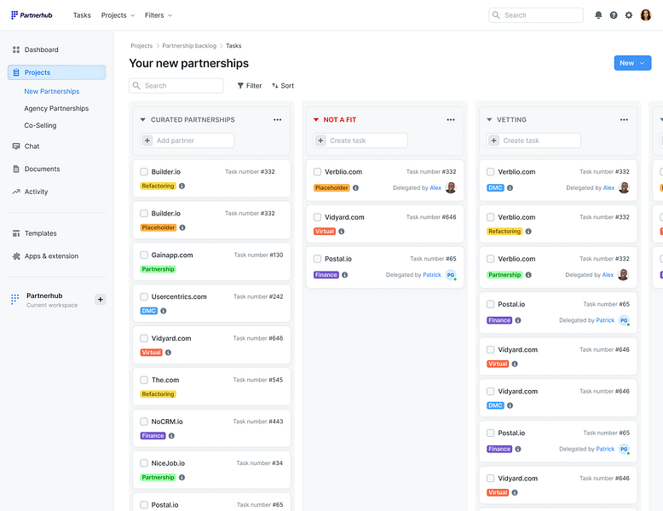The height and width of the screenshot is (511, 663).
Task: Click the Chat icon in sidebar
Action: point(16,146)
